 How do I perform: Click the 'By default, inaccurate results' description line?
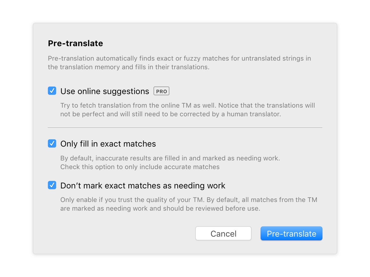tap(170, 158)
